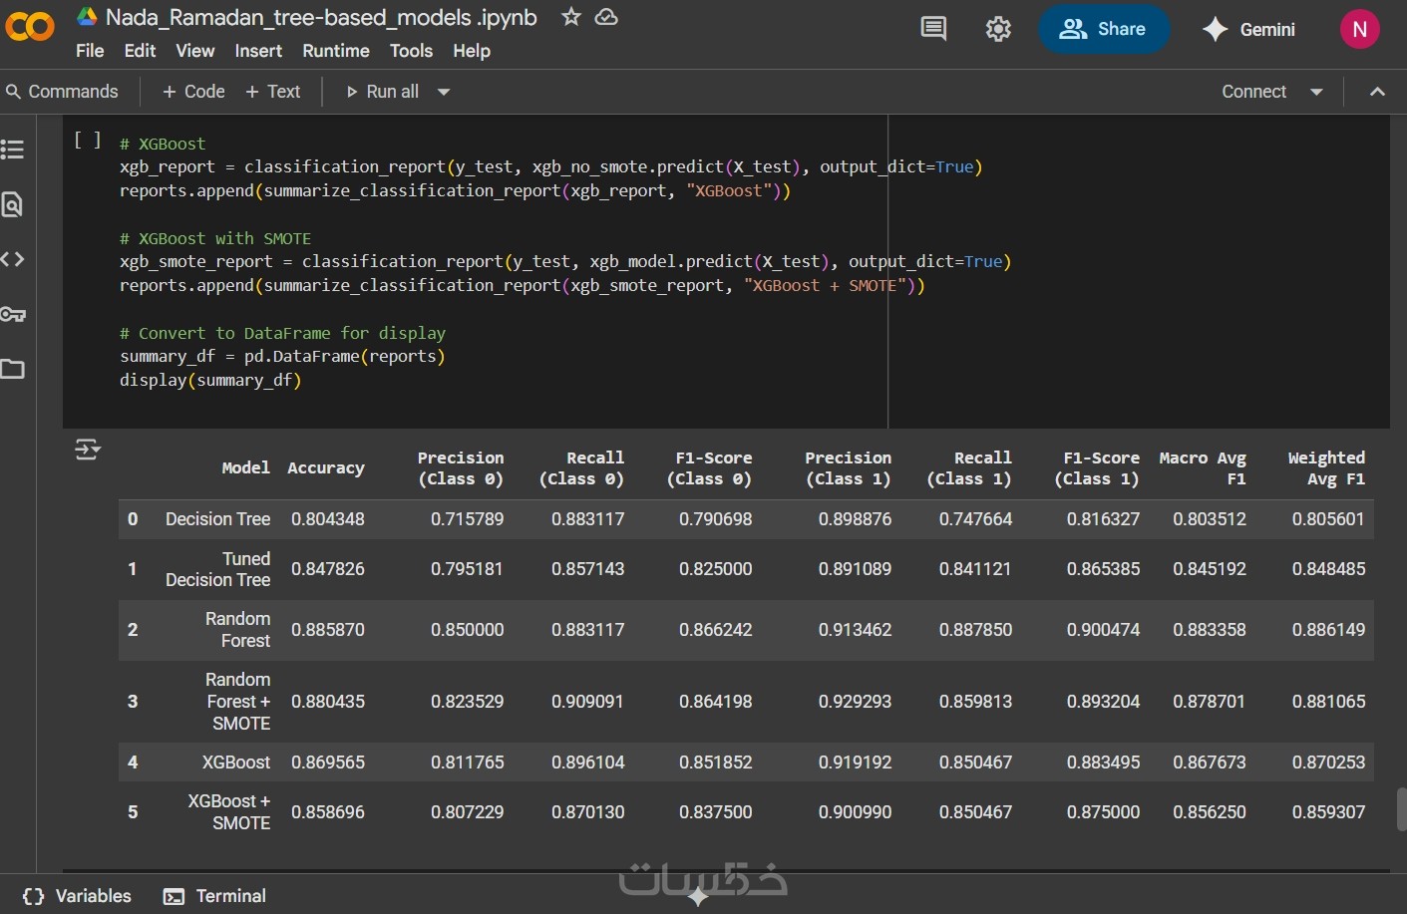The width and height of the screenshot is (1407, 914).
Task: Add a new Code cell
Action: pyautogui.click(x=193, y=92)
